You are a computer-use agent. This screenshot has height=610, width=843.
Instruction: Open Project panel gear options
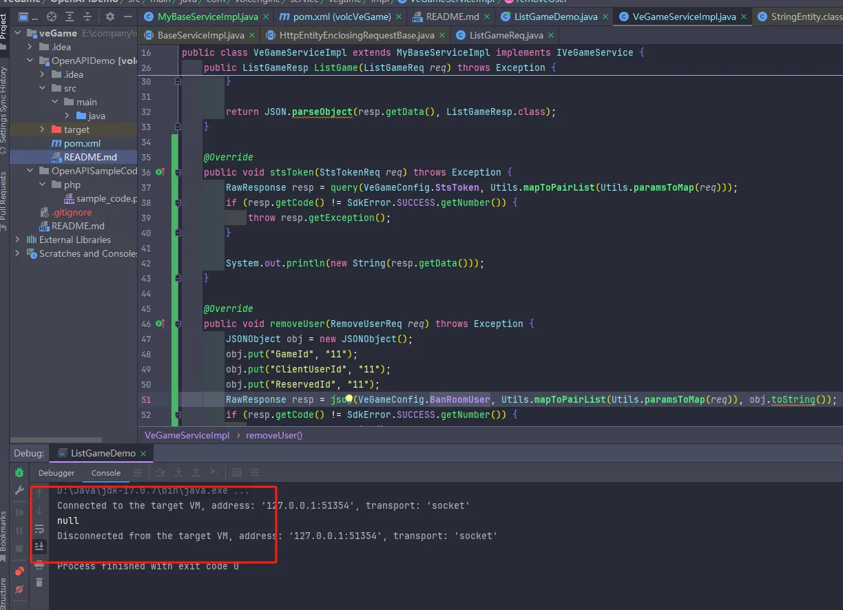[x=111, y=17]
